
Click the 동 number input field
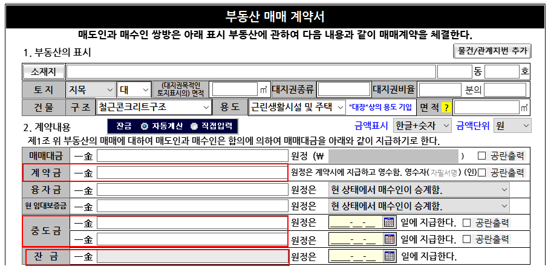455,72
